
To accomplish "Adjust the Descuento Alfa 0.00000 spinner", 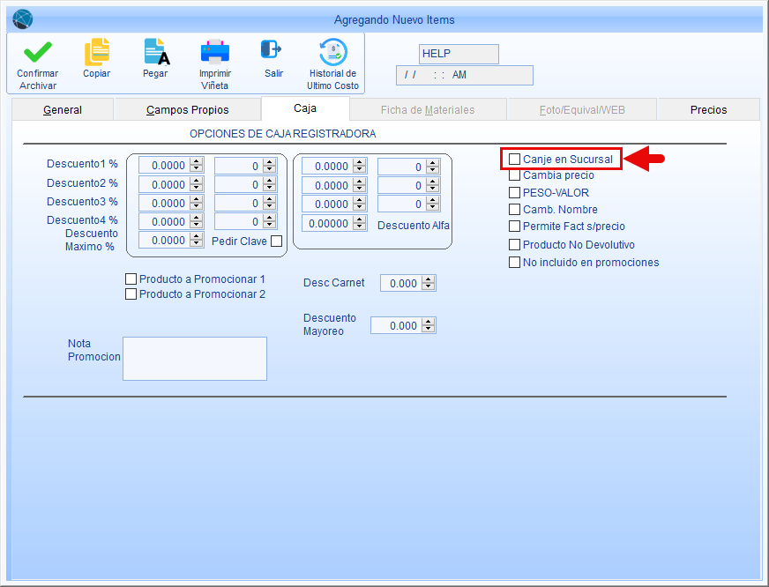I will pyautogui.click(x=360, y=224).
